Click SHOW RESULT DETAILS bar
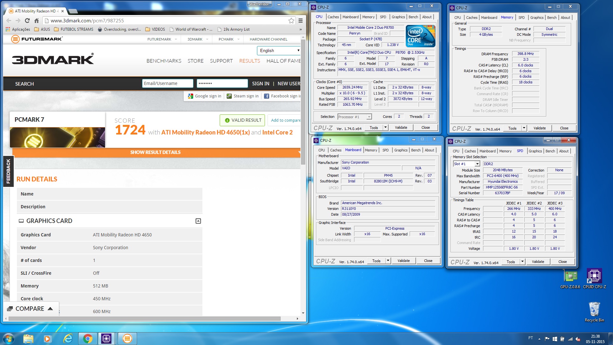This screenshot has height=345, width=613. click(x=155, y=152)
